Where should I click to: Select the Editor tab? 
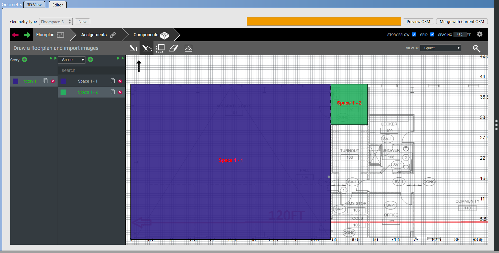click(58, 5)
